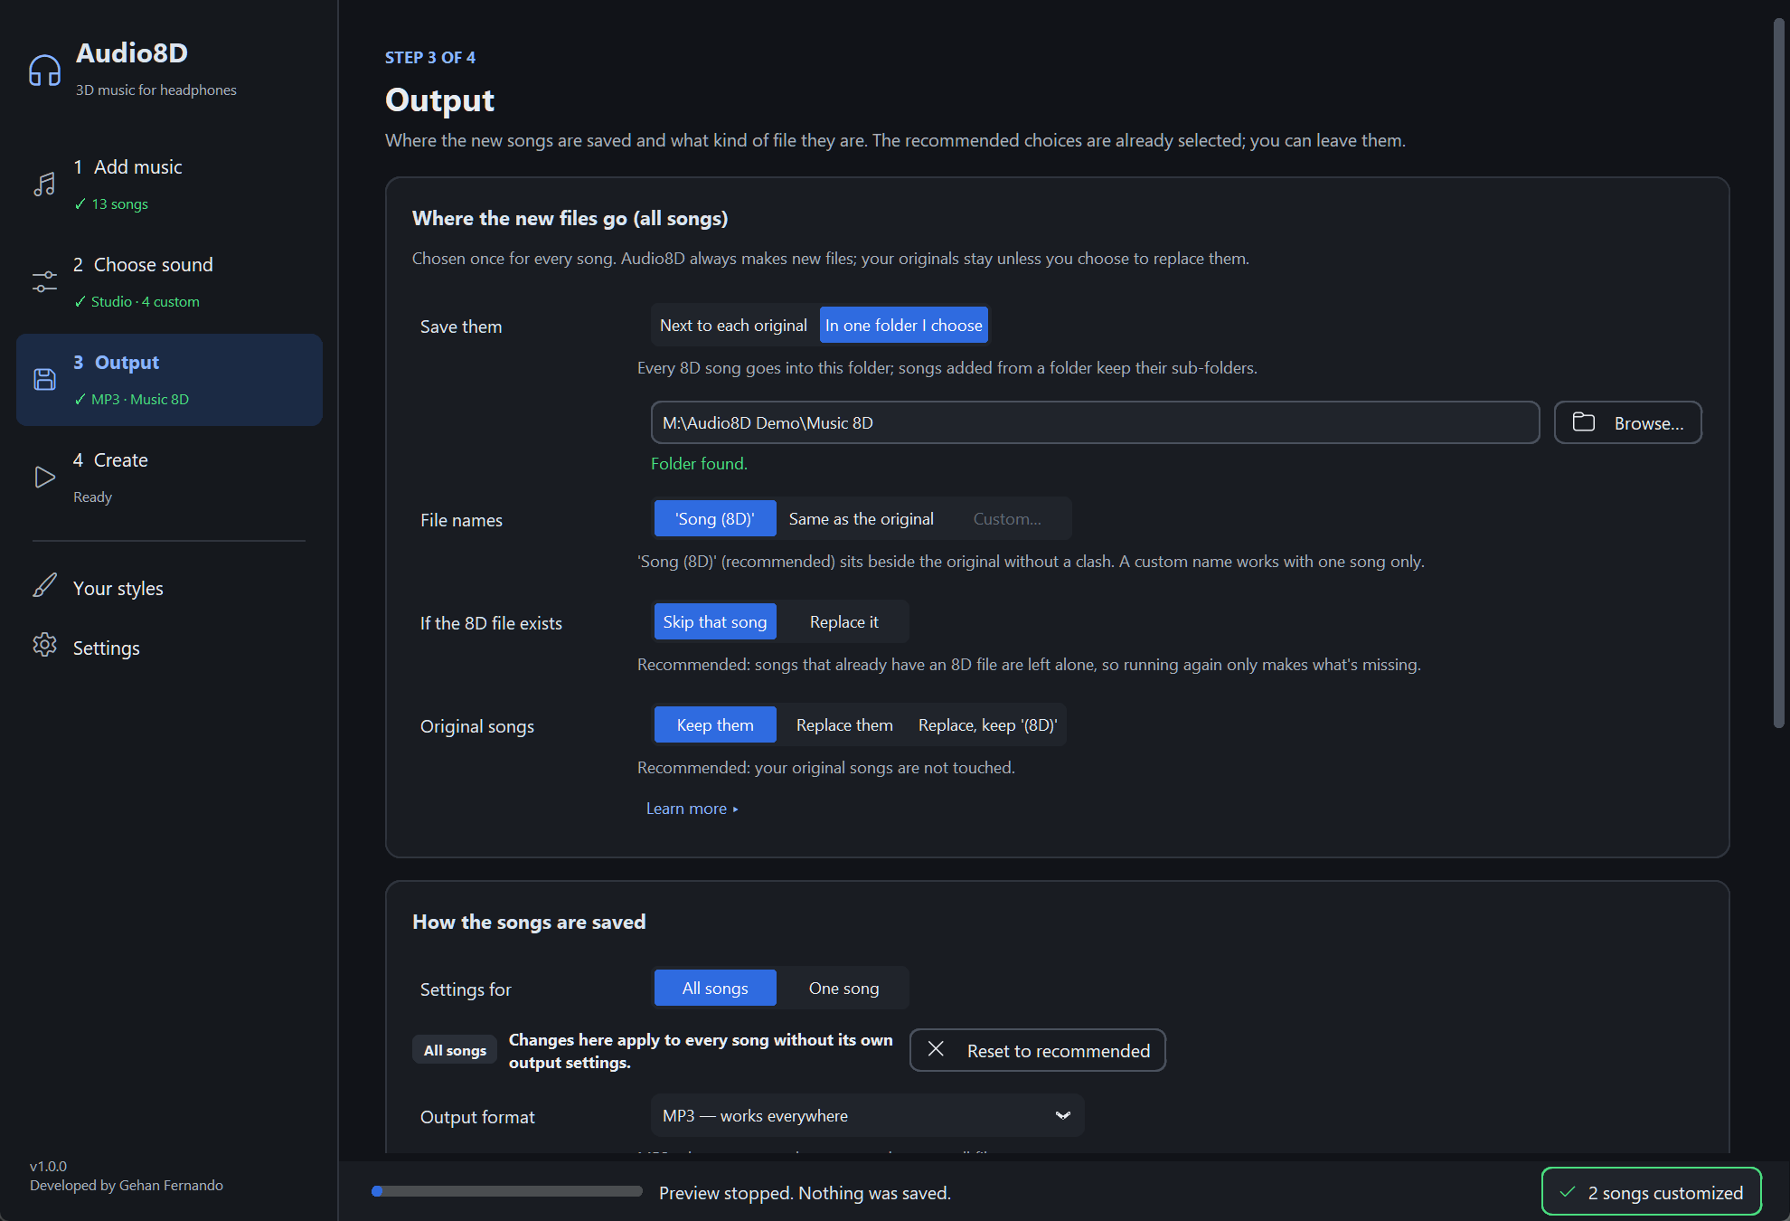Screen dimensions: 1790x1221
Task: Expand the 'Learn more' disclosure
Action: (692, 809)
